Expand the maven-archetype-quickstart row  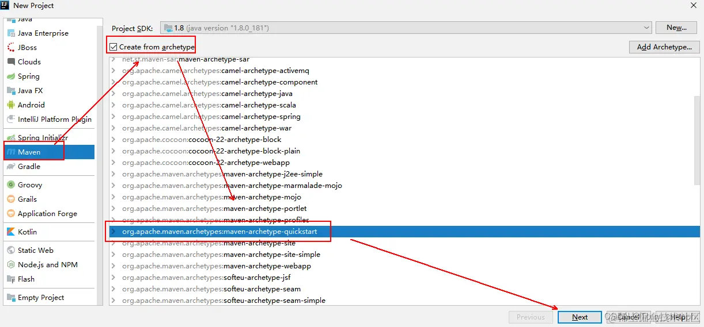[113, 232]
